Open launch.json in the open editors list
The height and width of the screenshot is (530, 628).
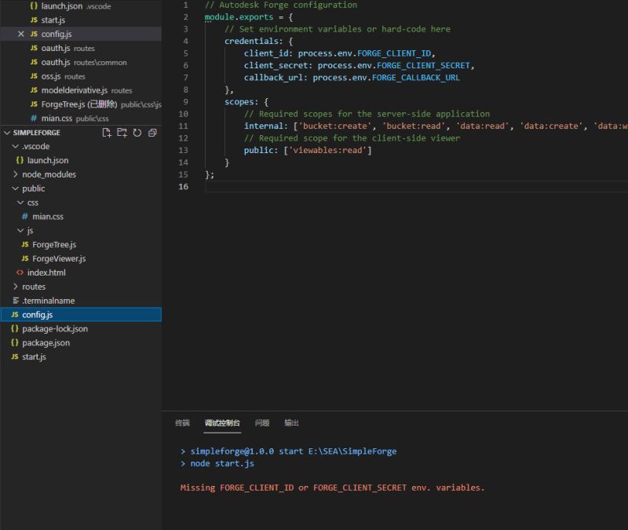81,6
